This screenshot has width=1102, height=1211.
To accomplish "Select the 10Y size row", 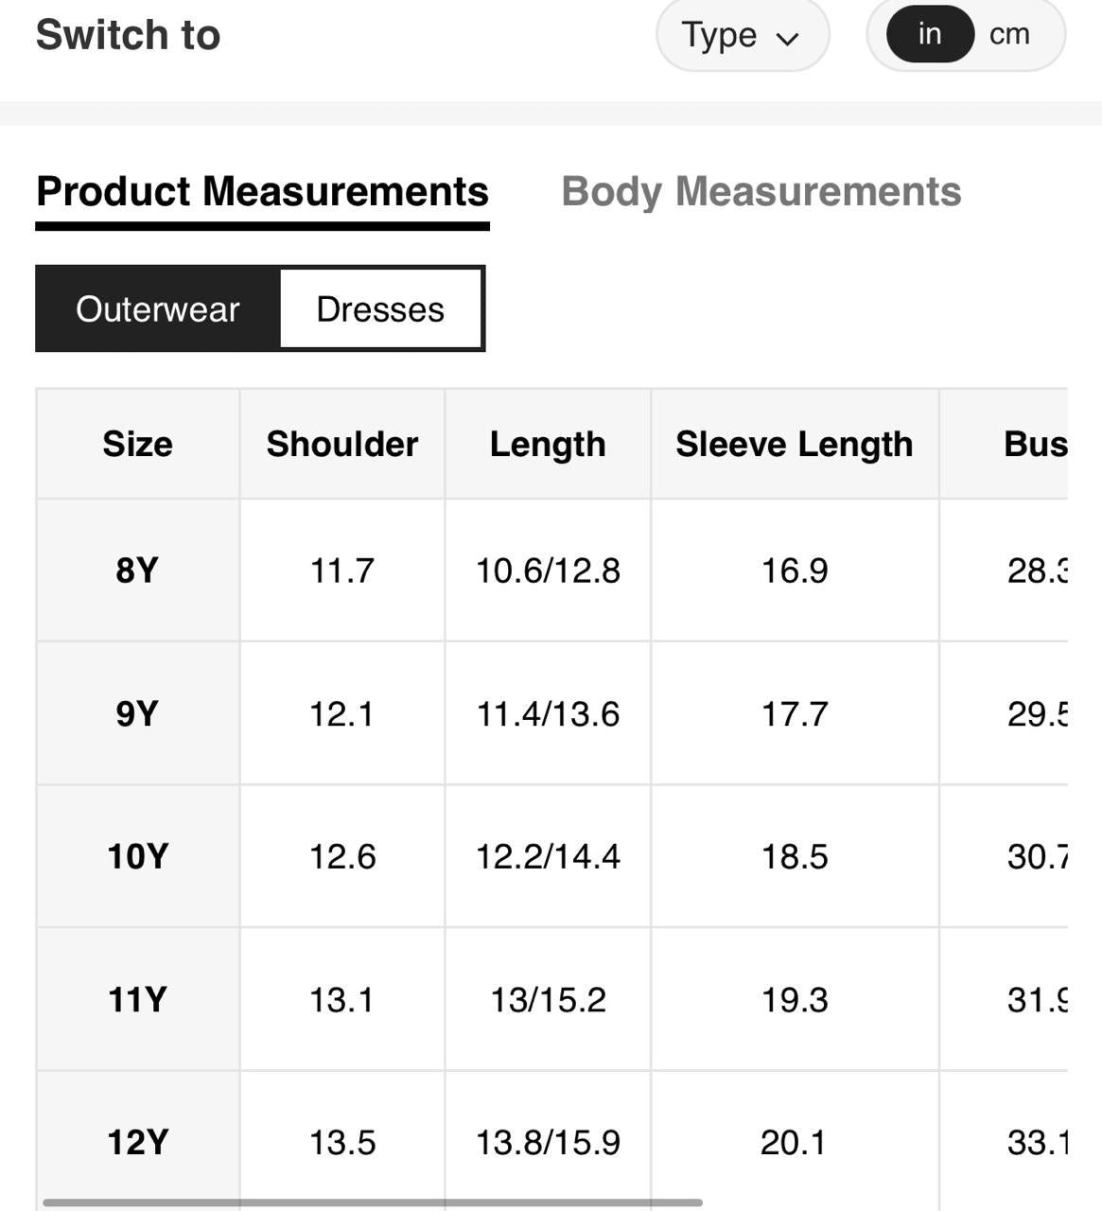I will tap(138, 856).
